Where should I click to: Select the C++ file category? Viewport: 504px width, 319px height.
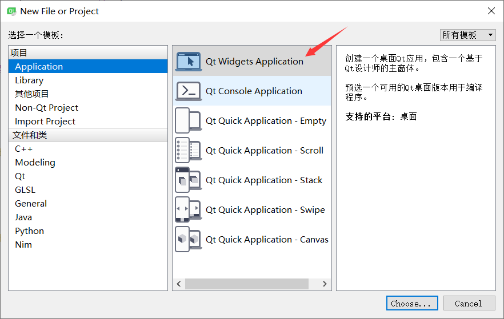pyautogui.click(x=88, y=149)
